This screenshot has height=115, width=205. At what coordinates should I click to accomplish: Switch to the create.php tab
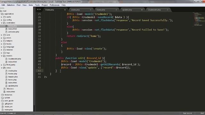75,10
